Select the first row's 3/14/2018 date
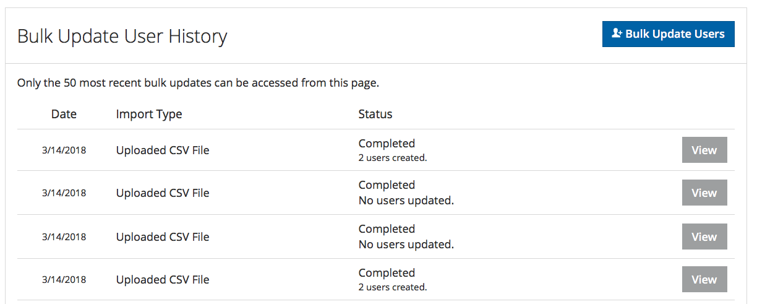Viewport: 757px width, 304px height. (x=64, y=150)
